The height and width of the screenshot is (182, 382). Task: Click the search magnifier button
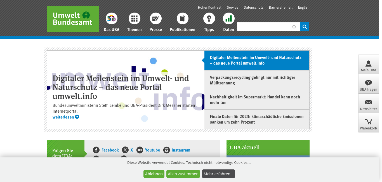point(305,27)
